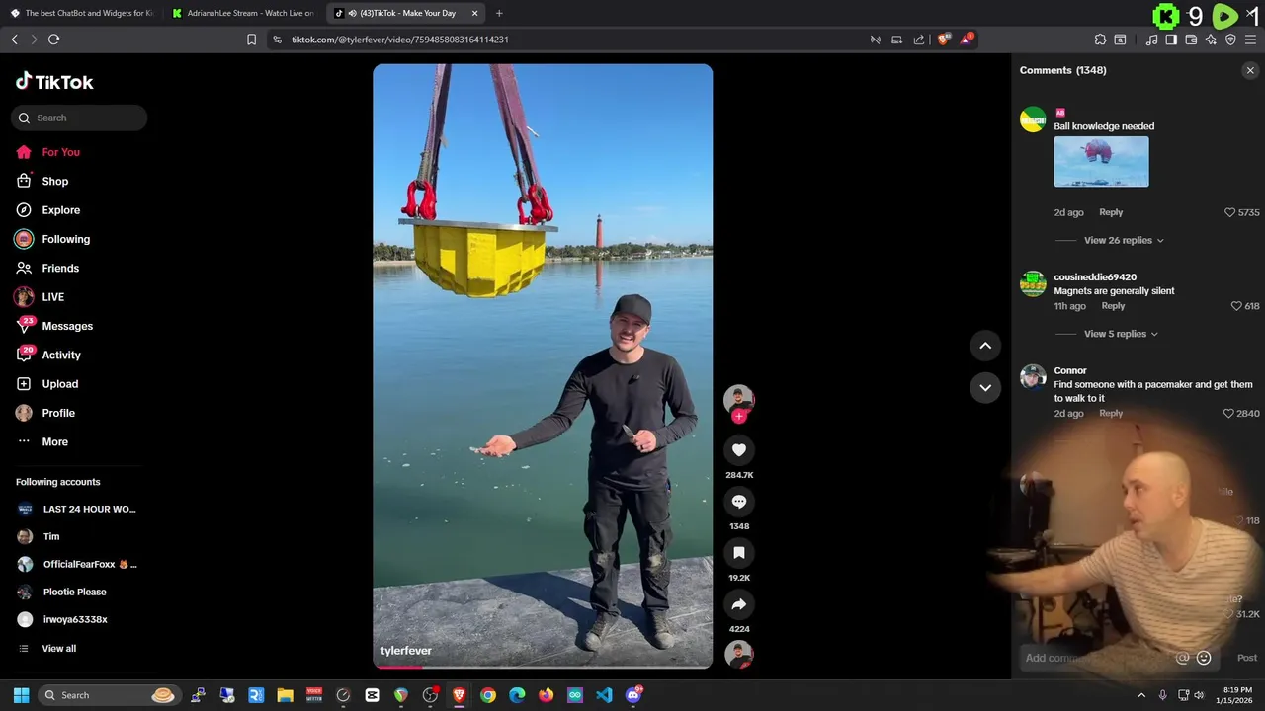Reply to Ball knowledge needed comment

[1111, 212]
